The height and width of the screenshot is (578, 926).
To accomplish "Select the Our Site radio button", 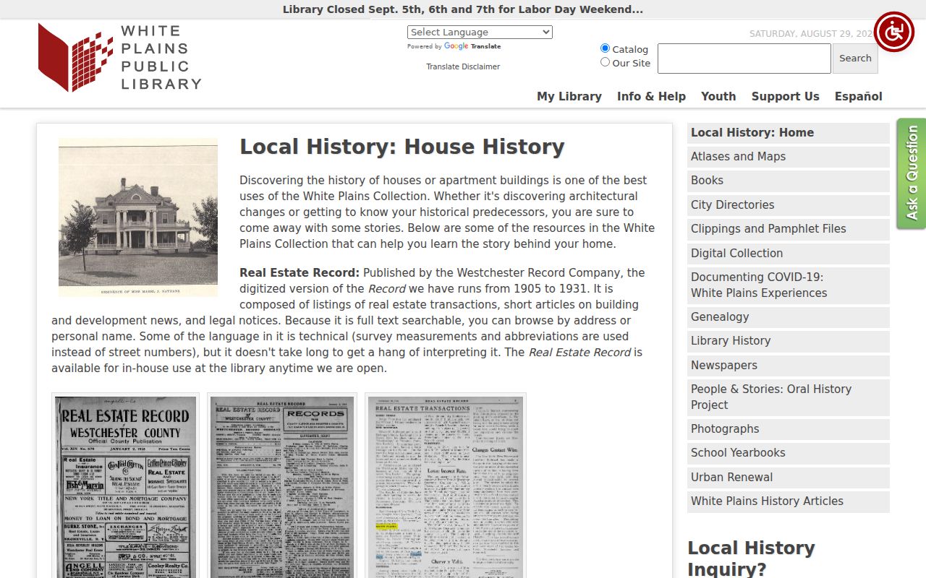I will (x=605, y=62).
